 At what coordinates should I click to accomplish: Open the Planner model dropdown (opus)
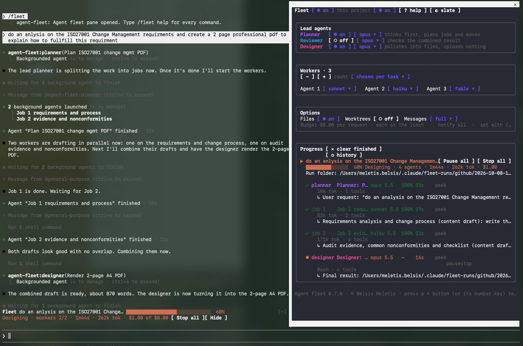point(368,35)
